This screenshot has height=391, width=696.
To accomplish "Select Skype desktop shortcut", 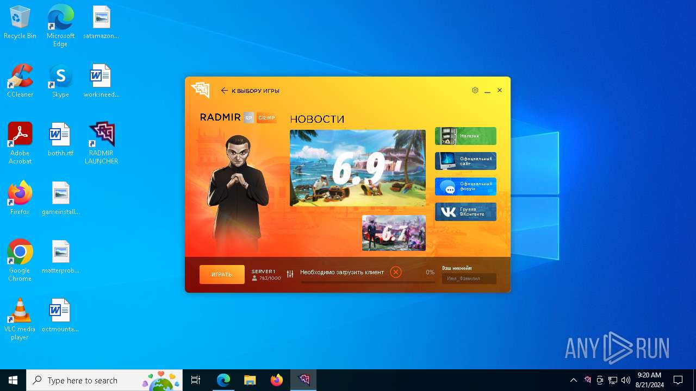I will pyautogui.click(x=60, y=81).
